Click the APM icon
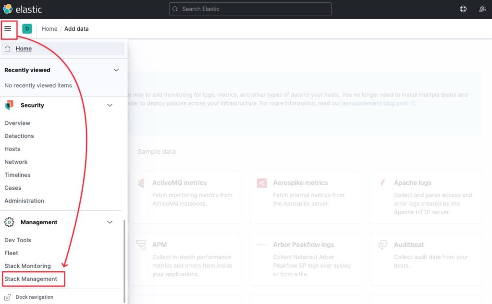 pos(141,245)
